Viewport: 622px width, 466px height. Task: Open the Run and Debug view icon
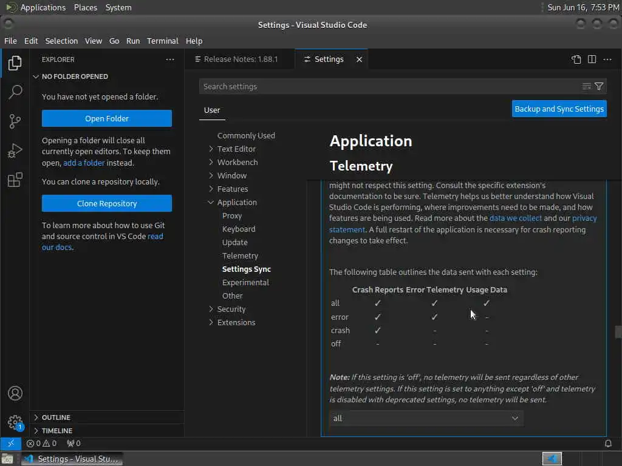click(x=15, y=150)
